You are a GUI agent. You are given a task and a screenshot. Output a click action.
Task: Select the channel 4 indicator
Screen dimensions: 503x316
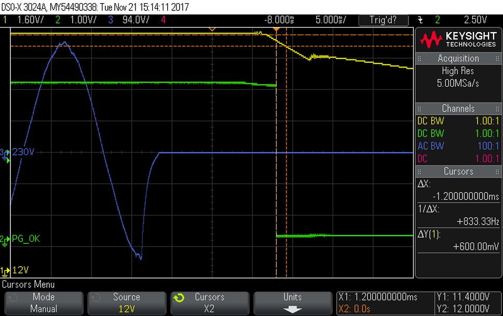[x=164, y=20]
